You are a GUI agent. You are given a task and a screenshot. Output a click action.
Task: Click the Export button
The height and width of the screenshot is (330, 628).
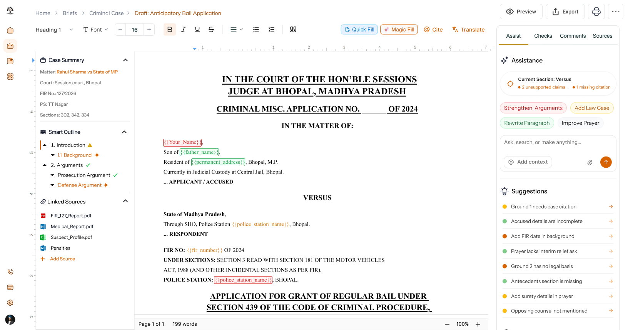565,12
